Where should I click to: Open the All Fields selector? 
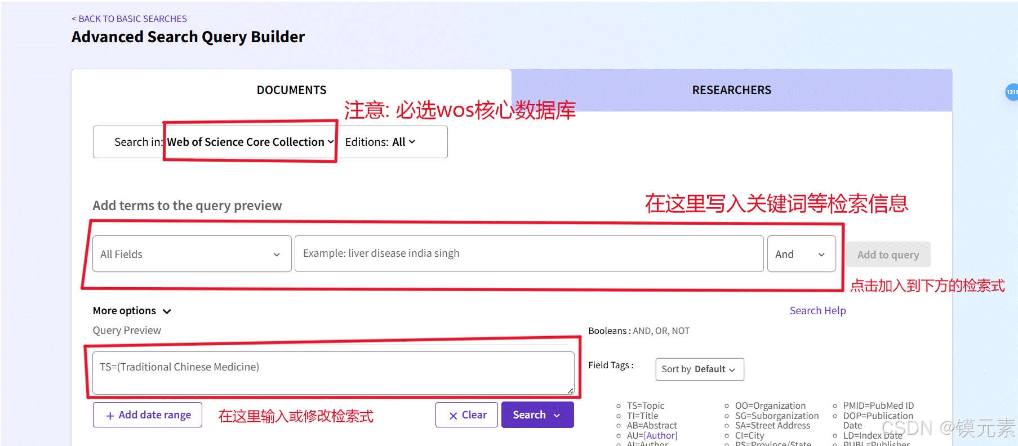tap(192, 254)
